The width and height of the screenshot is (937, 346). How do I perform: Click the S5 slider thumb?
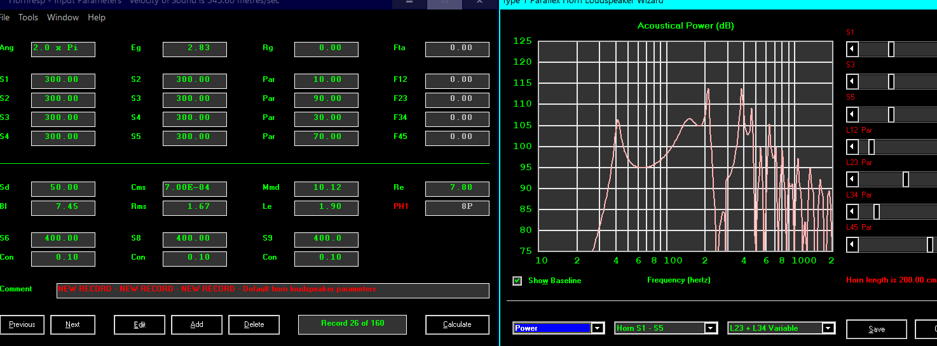tap(891, 114)
